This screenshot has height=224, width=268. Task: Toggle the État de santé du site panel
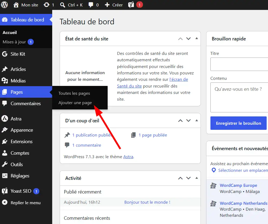(x=197, y=39)
